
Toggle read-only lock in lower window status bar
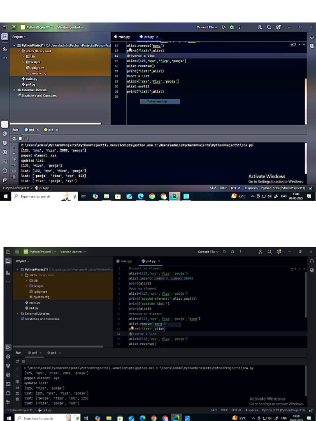coord(311,410)
